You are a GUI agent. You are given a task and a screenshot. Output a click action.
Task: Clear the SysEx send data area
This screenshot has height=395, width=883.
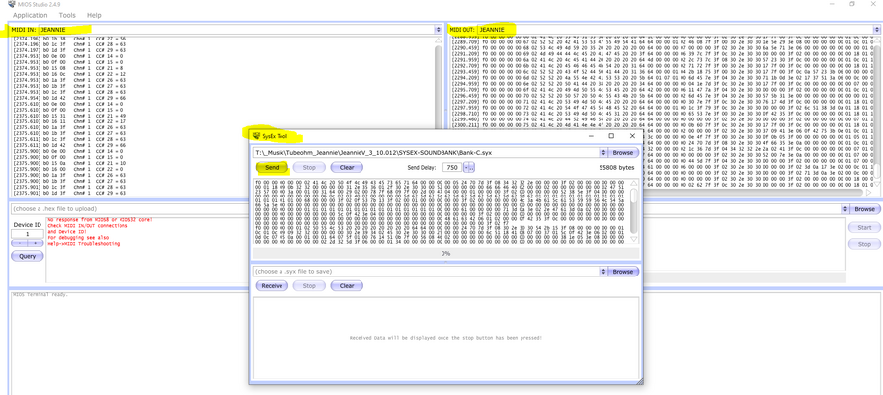point(347,167)
